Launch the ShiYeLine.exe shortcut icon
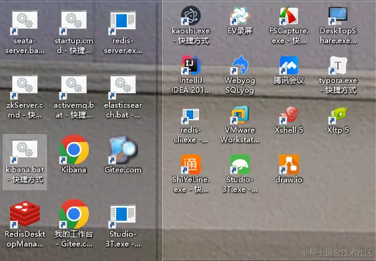376x261 pixels. click(x=191, y=164)
